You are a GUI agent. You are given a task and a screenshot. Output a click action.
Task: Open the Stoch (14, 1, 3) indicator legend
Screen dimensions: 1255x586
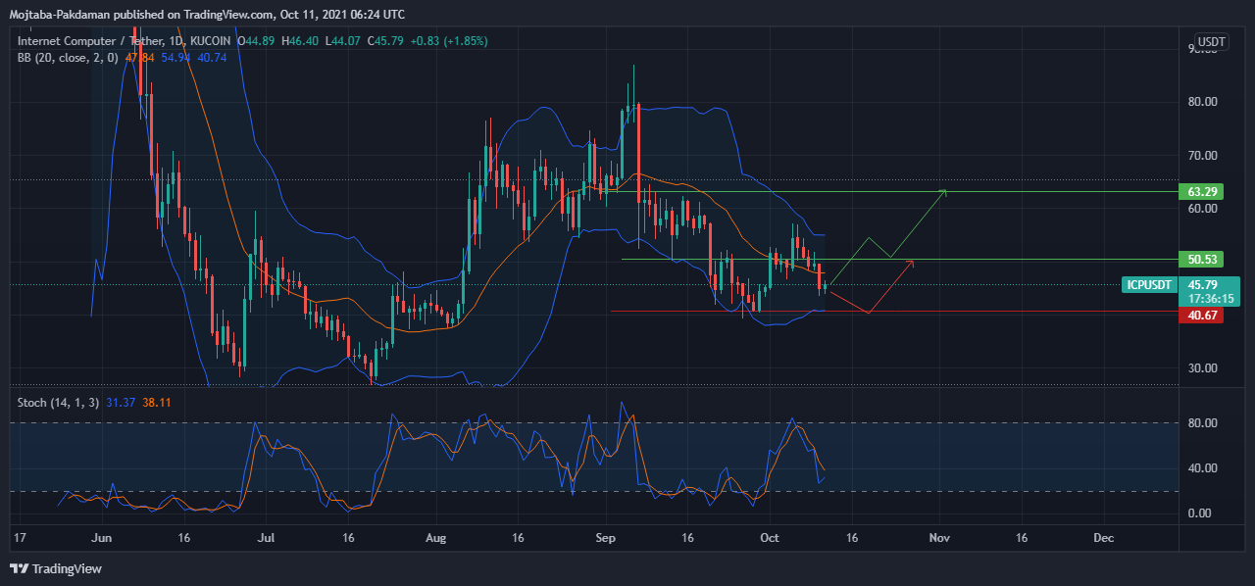[x=58, y=402]
